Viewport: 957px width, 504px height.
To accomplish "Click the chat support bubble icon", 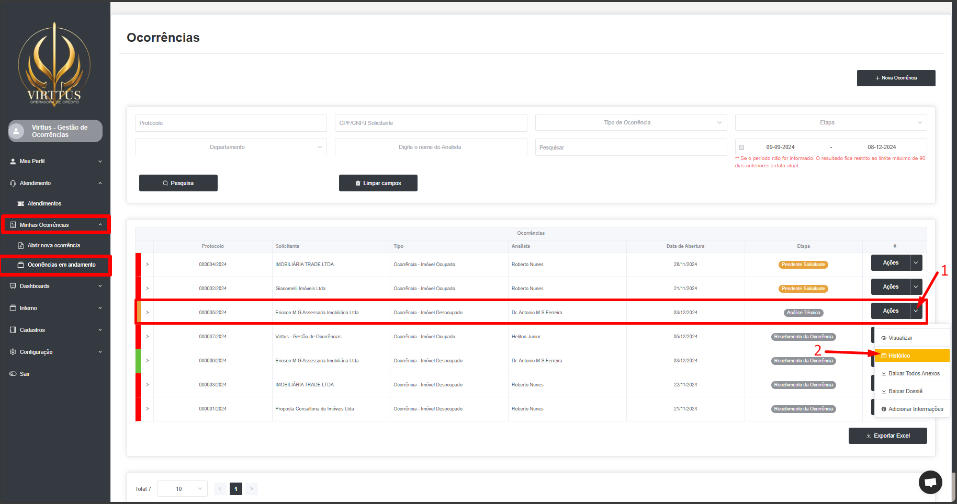I will (930, 482).
